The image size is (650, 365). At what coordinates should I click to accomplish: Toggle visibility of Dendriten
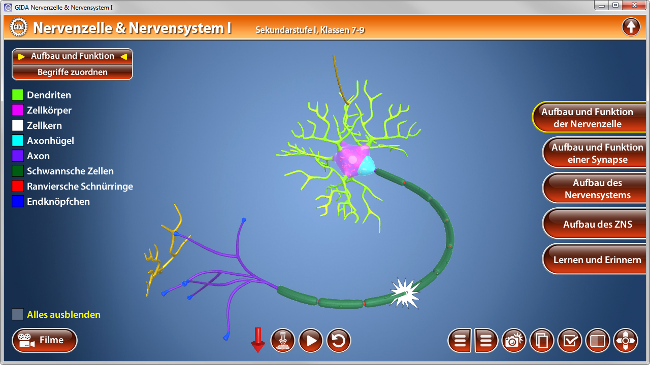17,95
